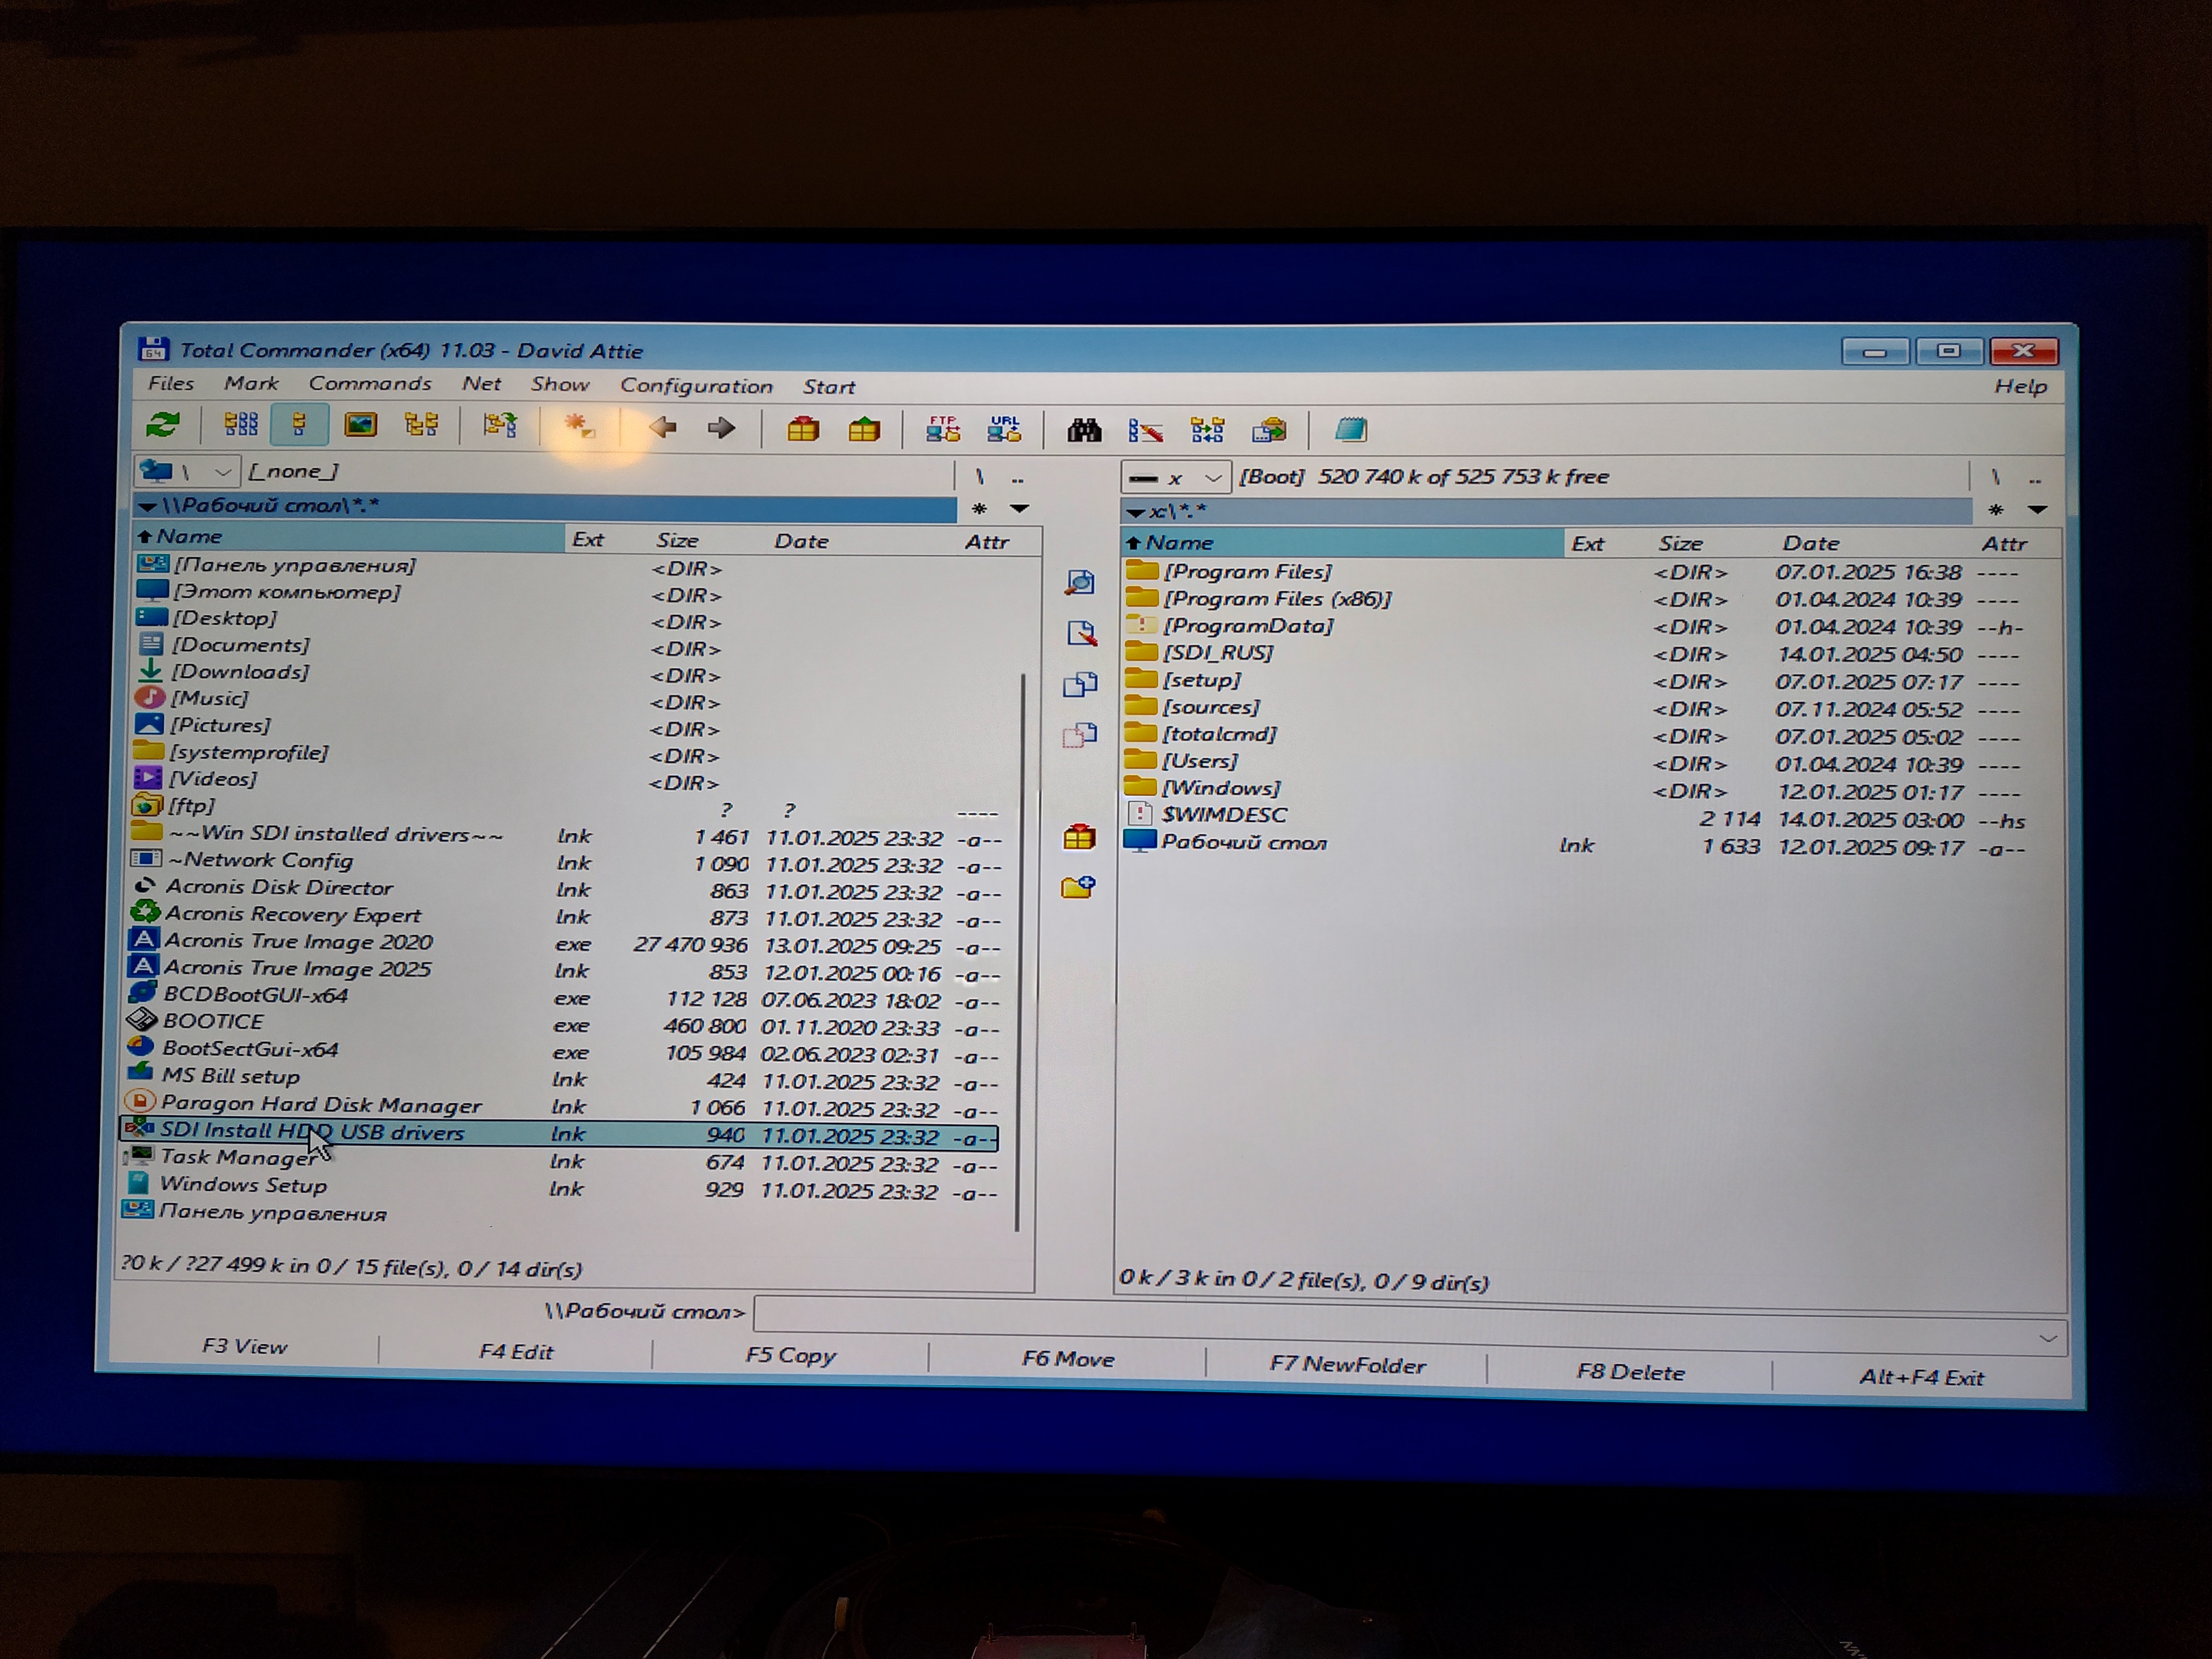Open the Multi-rename tool icon
This screenshot has width=2212, height=1659.
click(1145, 431)
